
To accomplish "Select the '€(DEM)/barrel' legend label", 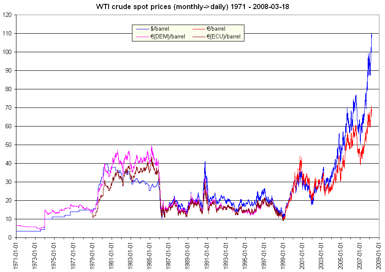I will tap(168, 37).
